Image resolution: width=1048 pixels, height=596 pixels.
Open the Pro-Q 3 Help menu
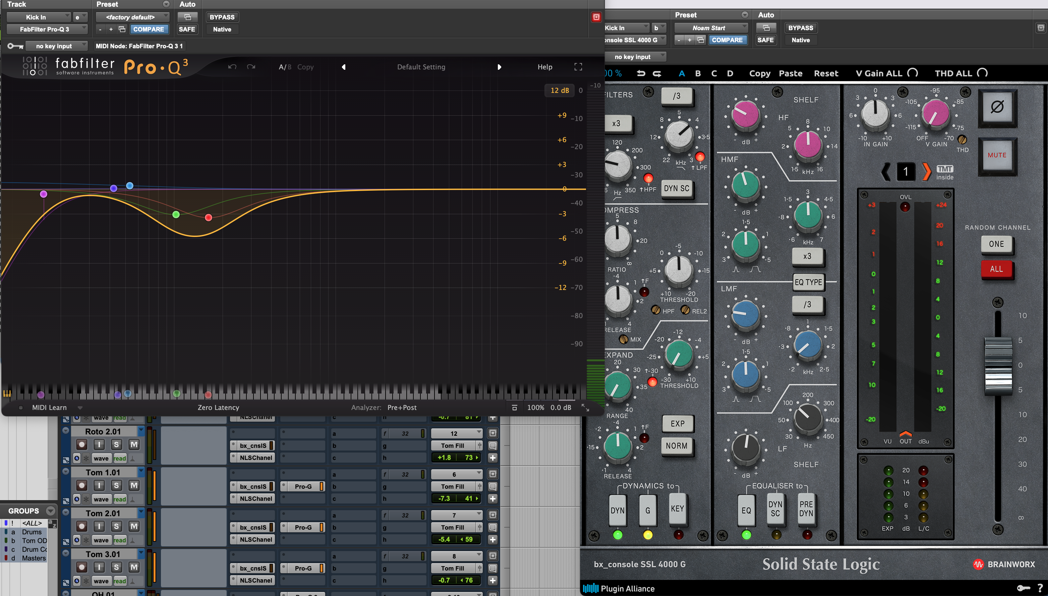pyautogui.click(x=545, y=67)
